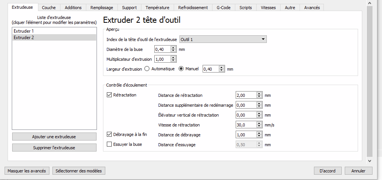Enable the Essuyer la buse checkbox
The width and height of the screenshot is (382, 180).
coord(109,144)
